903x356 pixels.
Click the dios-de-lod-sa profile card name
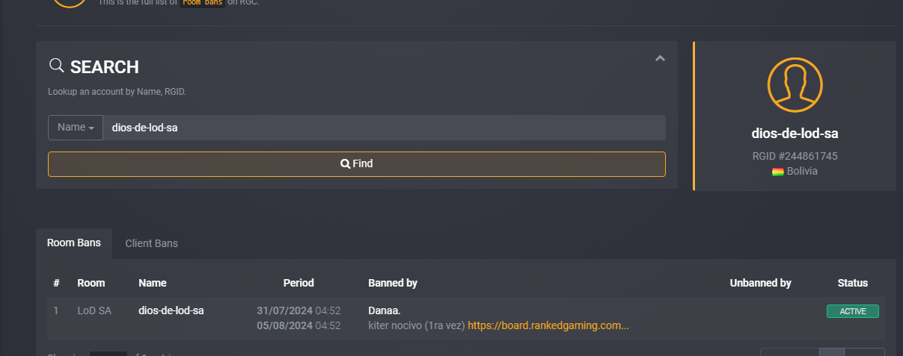795,134
